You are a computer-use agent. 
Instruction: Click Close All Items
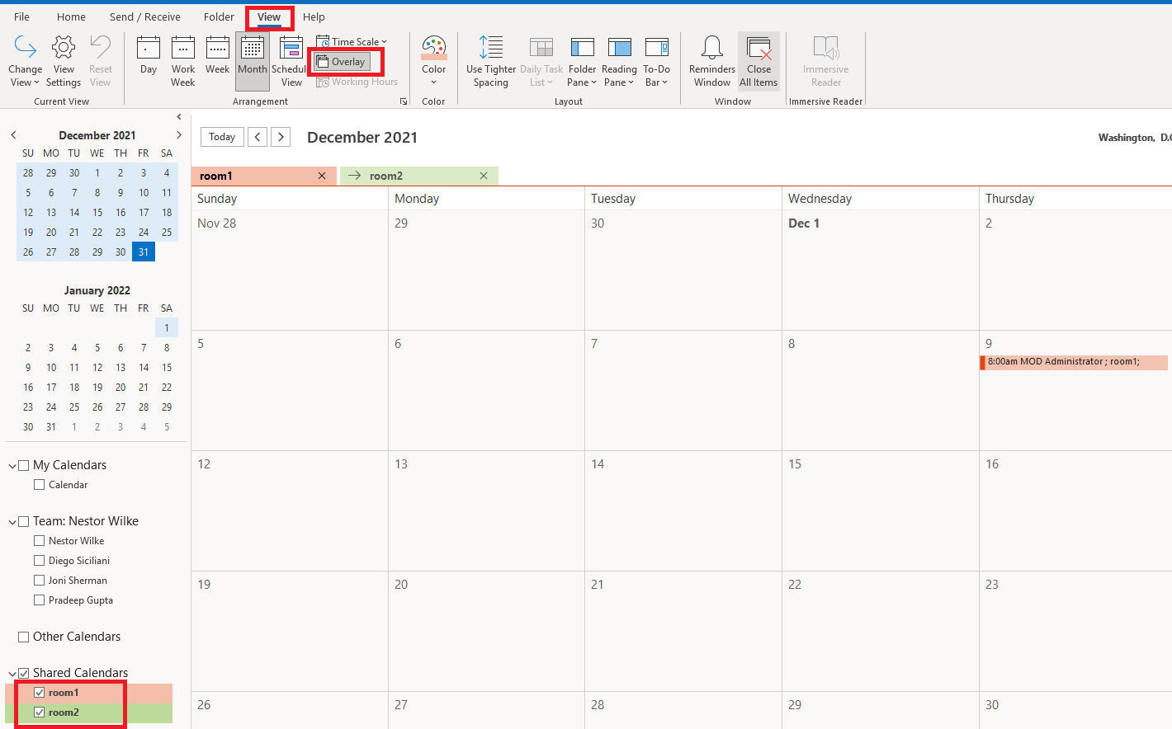(x=758, y=59)
